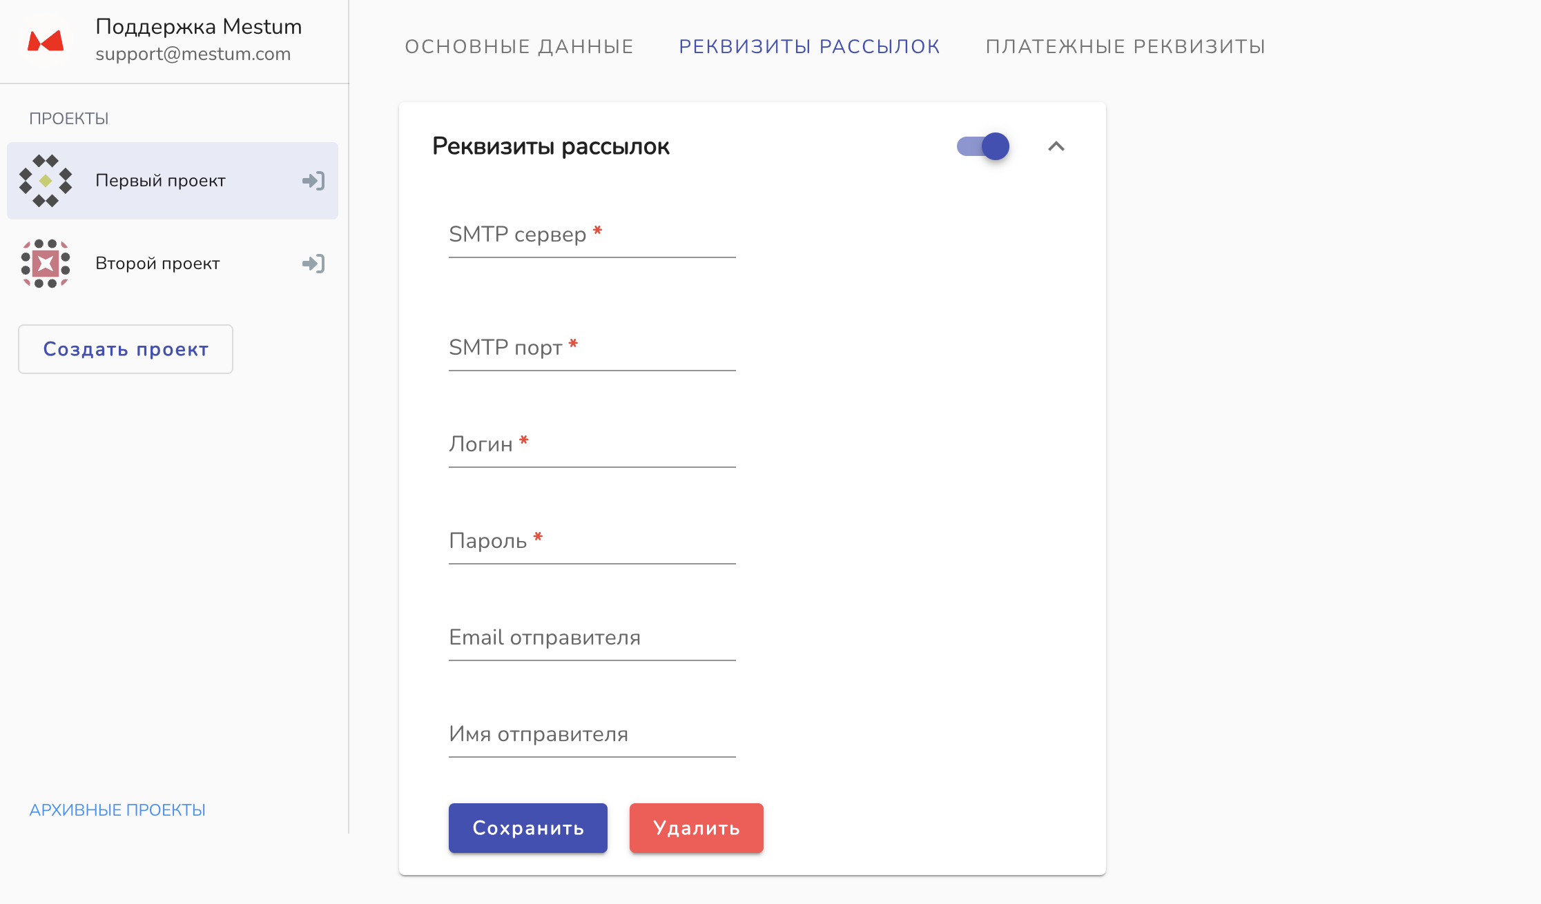Switch to the Основные данные tab
The image size is (1541, 904).
tap(518, 46)
